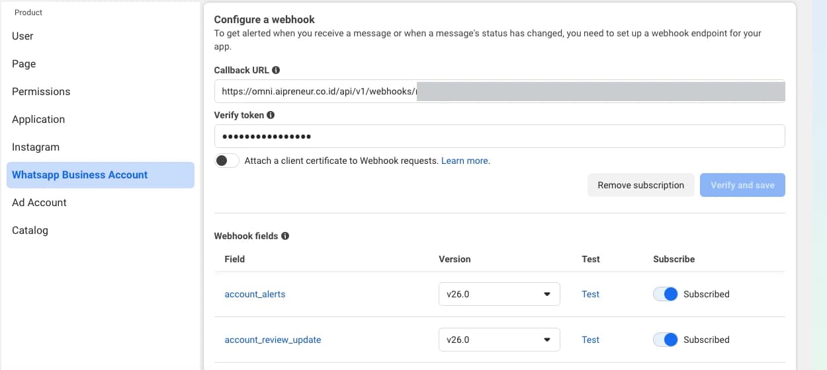
Task: Click Test link for account_alerts
Action: point(591,294)
